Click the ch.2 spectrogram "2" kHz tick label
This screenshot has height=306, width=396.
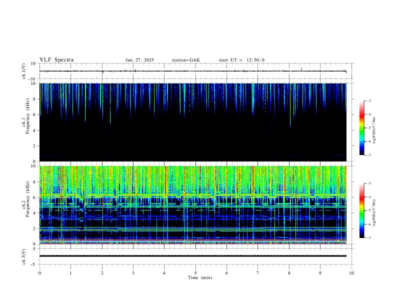pyautogui.click(x=34, y=228)
